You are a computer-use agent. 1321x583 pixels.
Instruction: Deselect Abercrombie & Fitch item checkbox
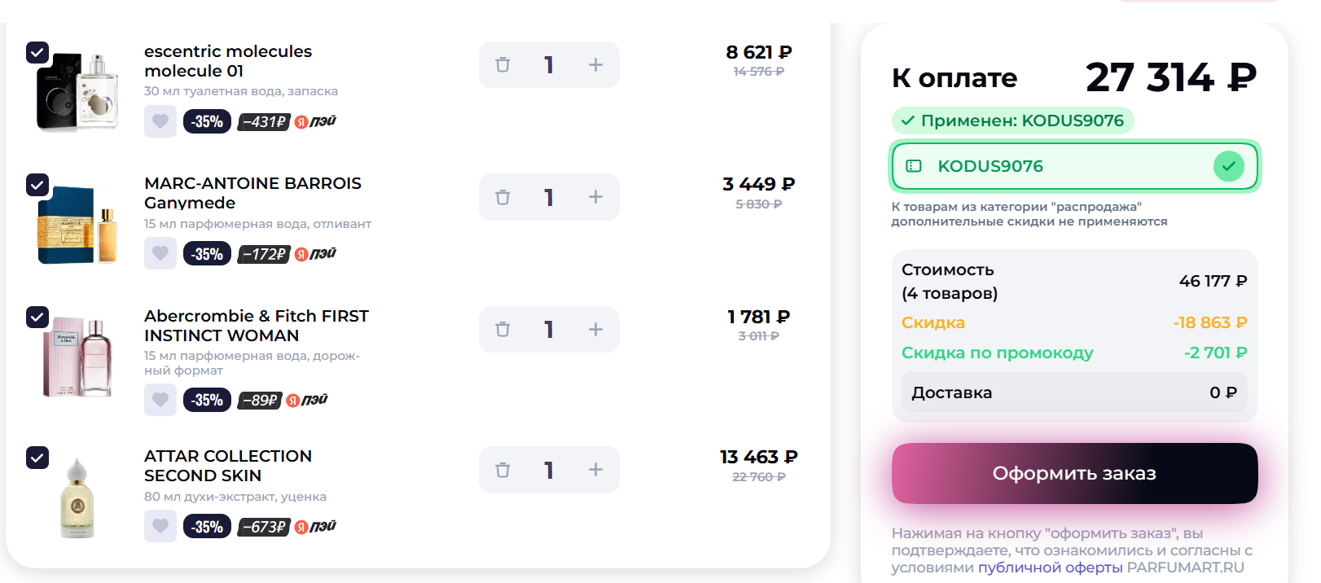[x=37, y=317]
